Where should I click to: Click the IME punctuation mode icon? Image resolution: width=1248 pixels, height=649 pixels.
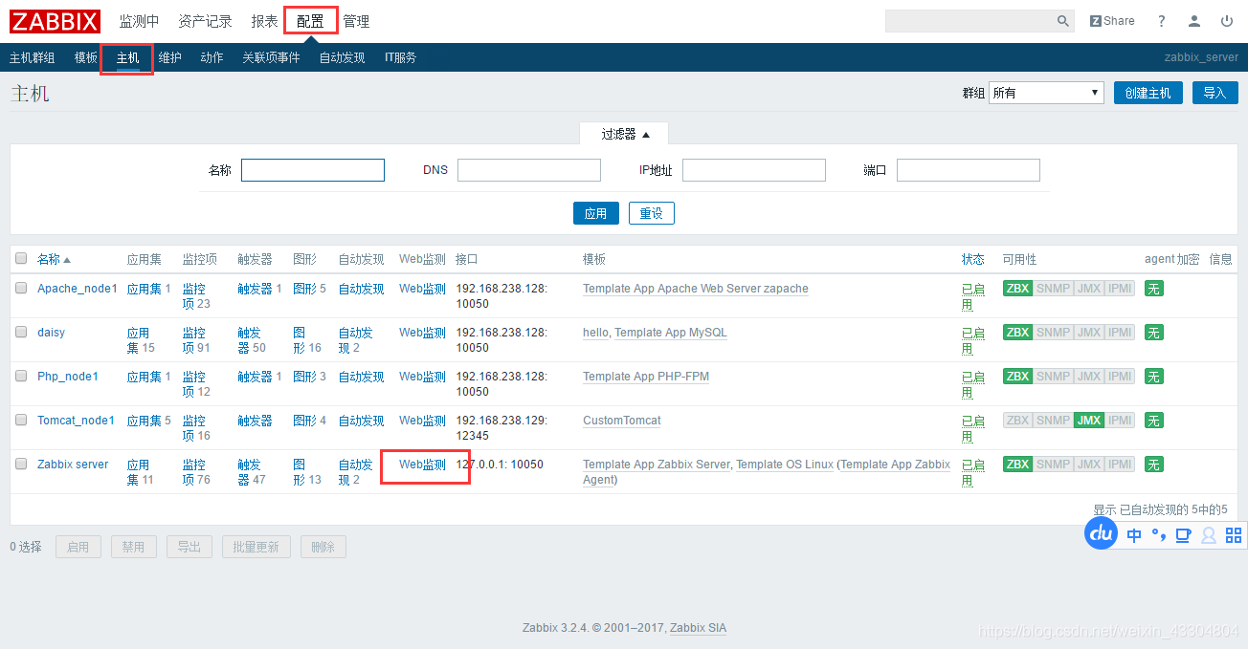click(x=1159, y=535)
